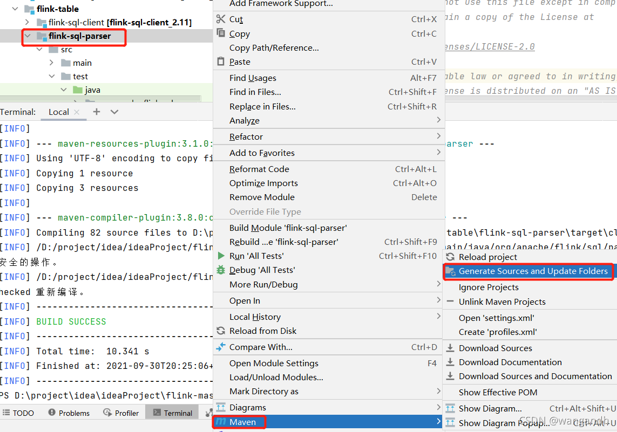
Task: Click 'Show Effective POM'
Action: (x=498, y=392)
